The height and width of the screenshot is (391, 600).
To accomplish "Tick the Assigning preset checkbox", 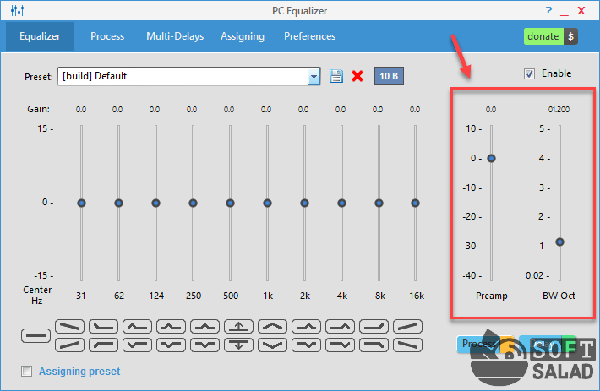I will point(27,371).
